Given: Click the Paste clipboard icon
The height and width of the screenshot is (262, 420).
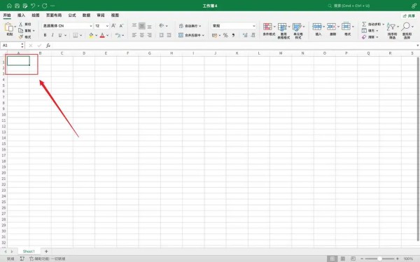Looking at the screenshot, I should click(9, 27).
